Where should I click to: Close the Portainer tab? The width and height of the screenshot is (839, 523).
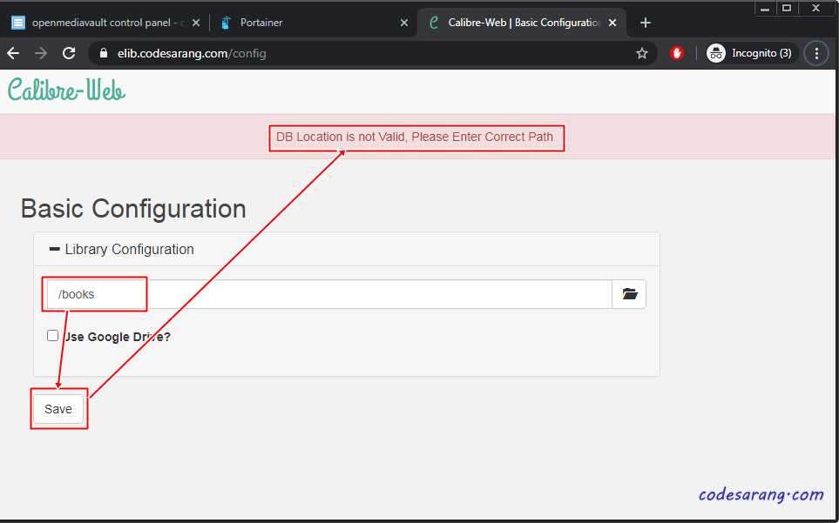click(404, 23)
